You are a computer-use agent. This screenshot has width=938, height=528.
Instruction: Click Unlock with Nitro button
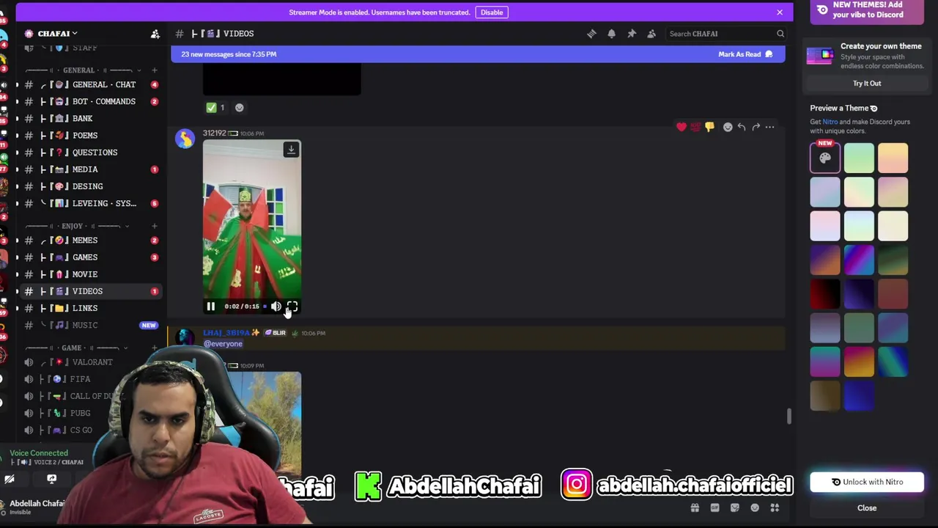(x=867, y=482)
